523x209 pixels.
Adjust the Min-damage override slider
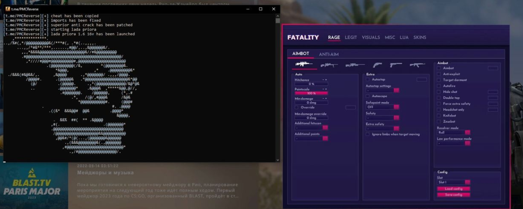click(x=311, y=117)
